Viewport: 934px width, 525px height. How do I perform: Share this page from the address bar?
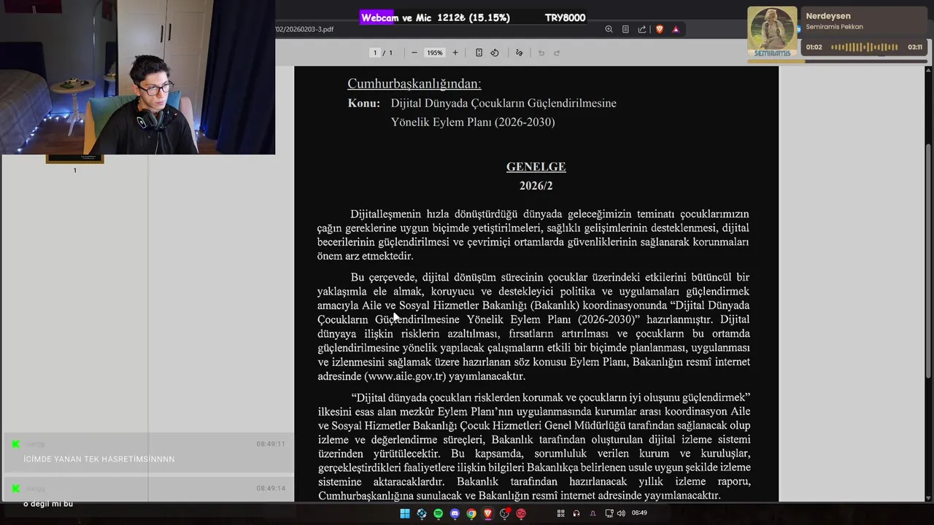(x=642, y=29)
